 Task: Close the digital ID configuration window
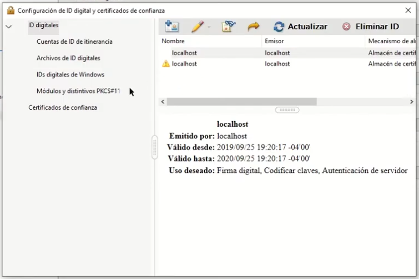point(408,10)
